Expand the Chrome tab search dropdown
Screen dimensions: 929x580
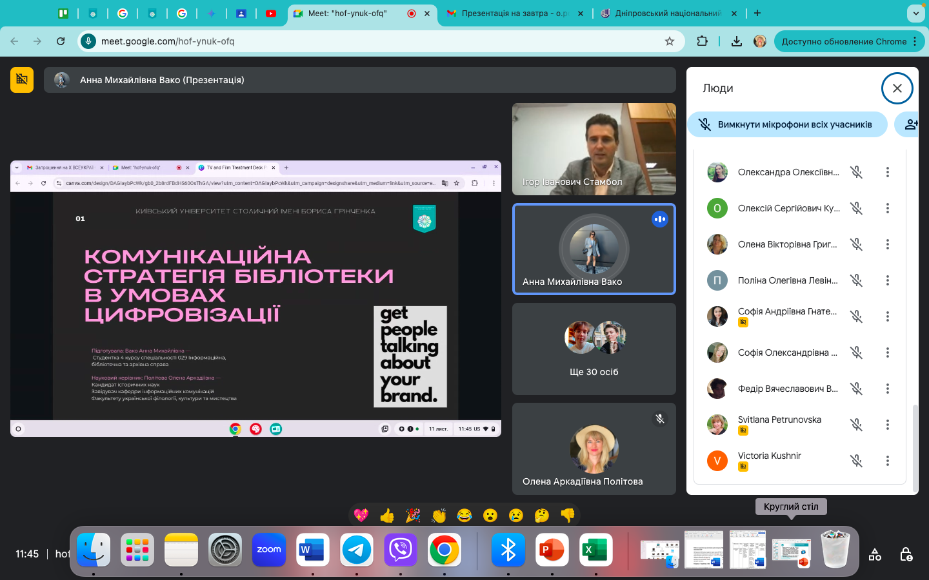coord(915,13)
